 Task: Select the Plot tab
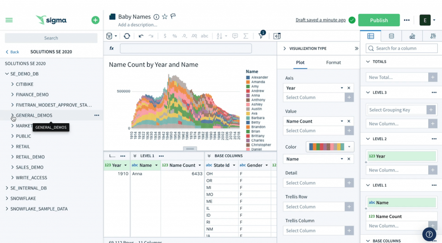(x=300, y=62)
